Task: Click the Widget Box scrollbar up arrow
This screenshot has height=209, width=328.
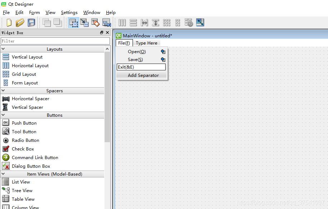Action: (x=107, y=49)
